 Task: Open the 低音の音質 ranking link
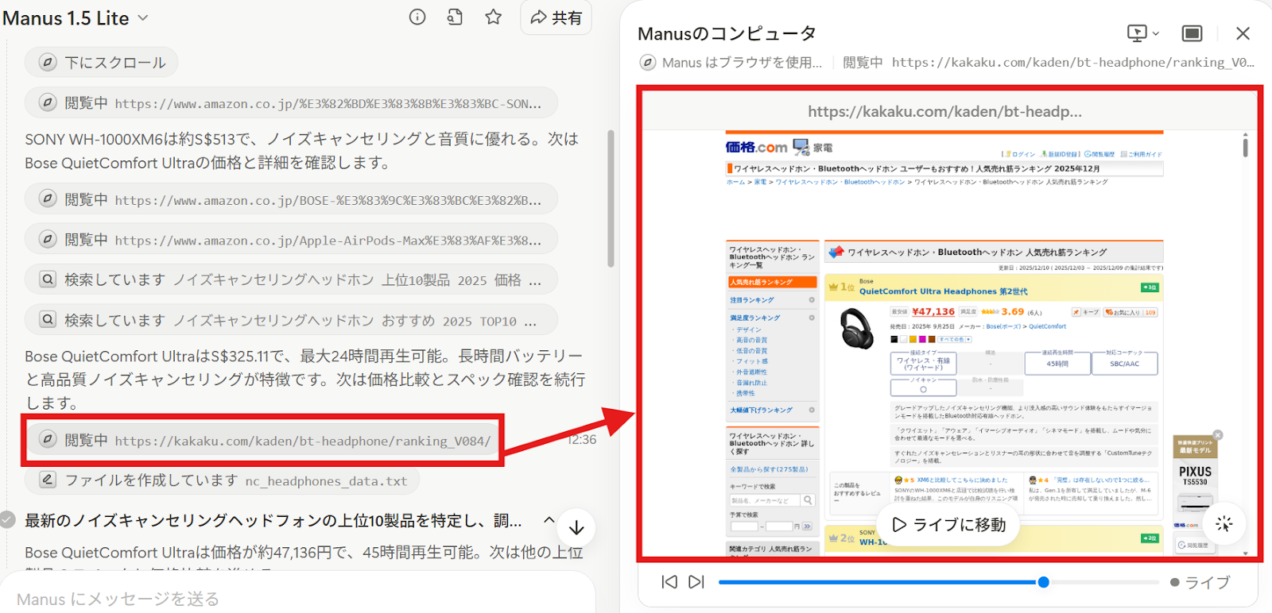click(x=752, y=351)
